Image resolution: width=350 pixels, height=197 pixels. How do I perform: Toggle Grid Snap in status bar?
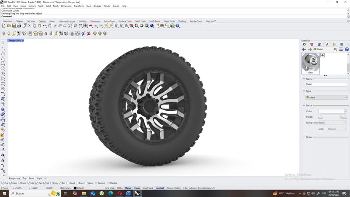110,188
